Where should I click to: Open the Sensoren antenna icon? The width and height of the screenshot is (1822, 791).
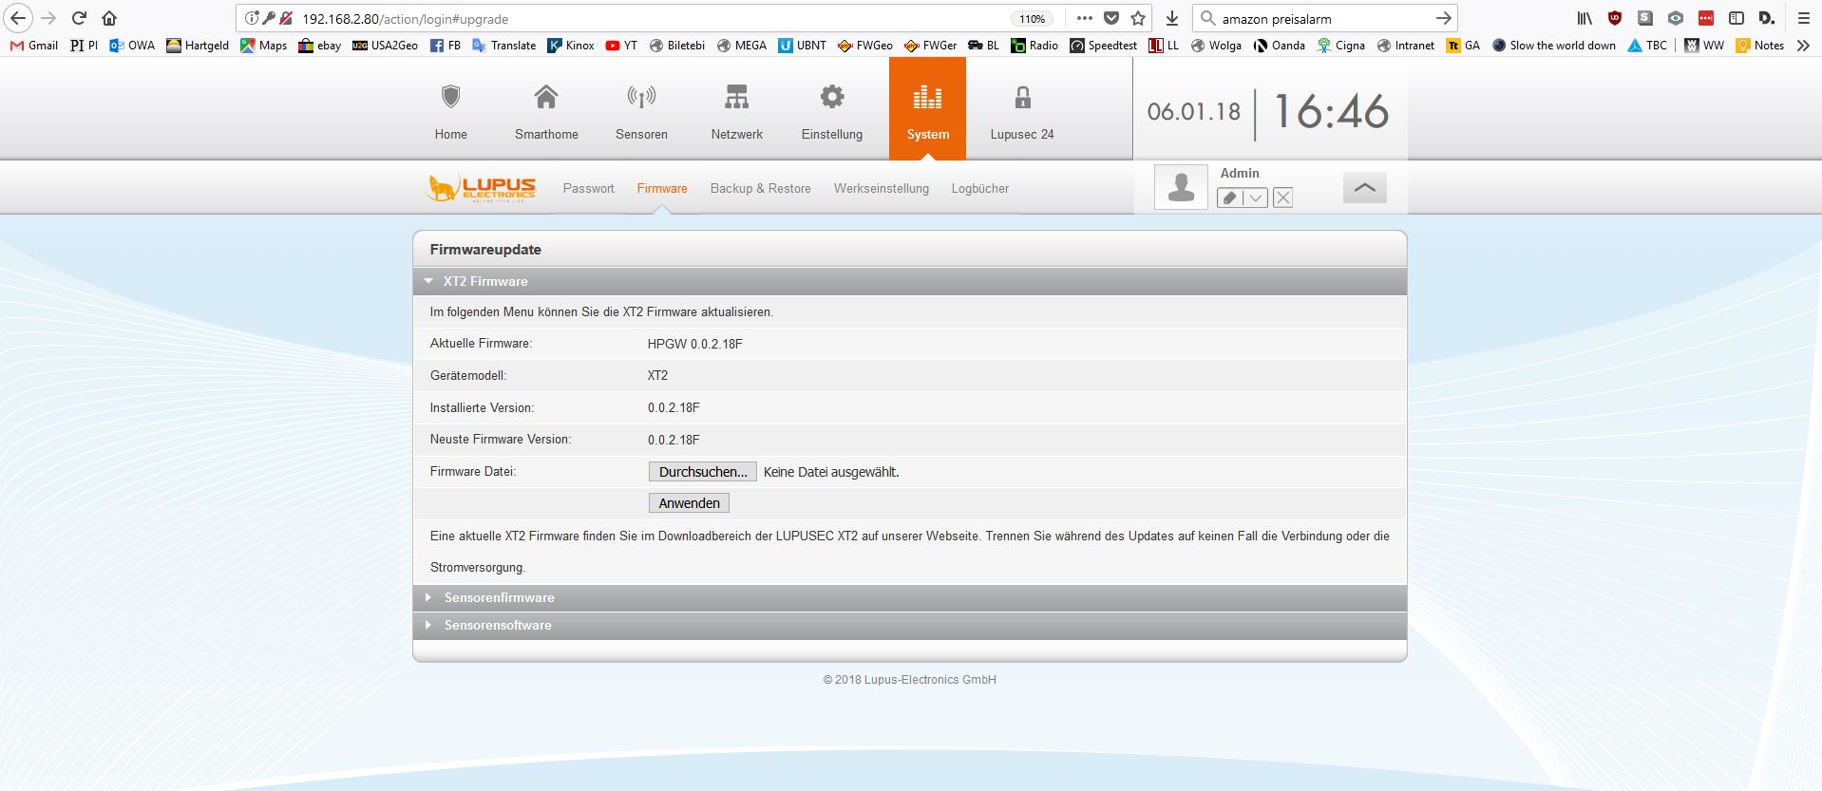point(641,97)
